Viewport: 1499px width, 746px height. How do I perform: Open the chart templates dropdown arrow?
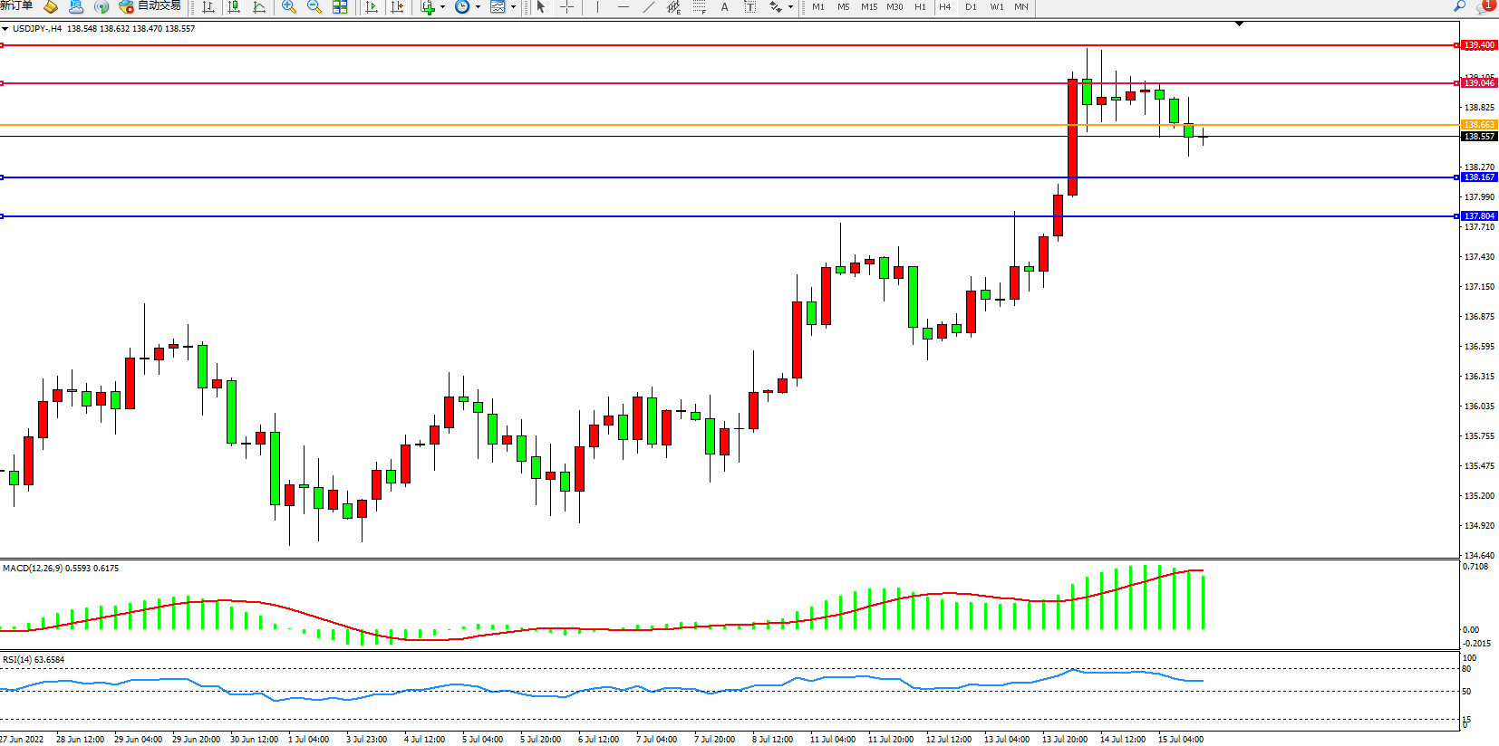[x=513, y=7]
